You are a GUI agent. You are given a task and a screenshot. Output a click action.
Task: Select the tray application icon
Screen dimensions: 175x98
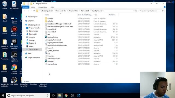coord(46,53)
